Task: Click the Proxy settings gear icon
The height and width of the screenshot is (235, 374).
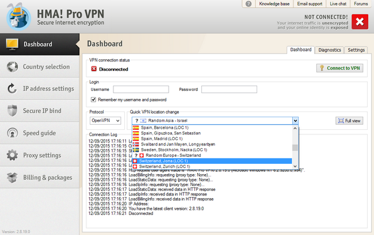Action: [x=13, y=155]
